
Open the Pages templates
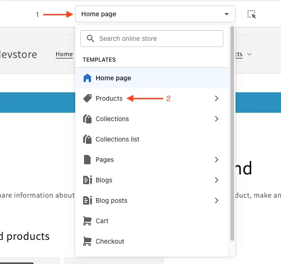pos(152,160)
